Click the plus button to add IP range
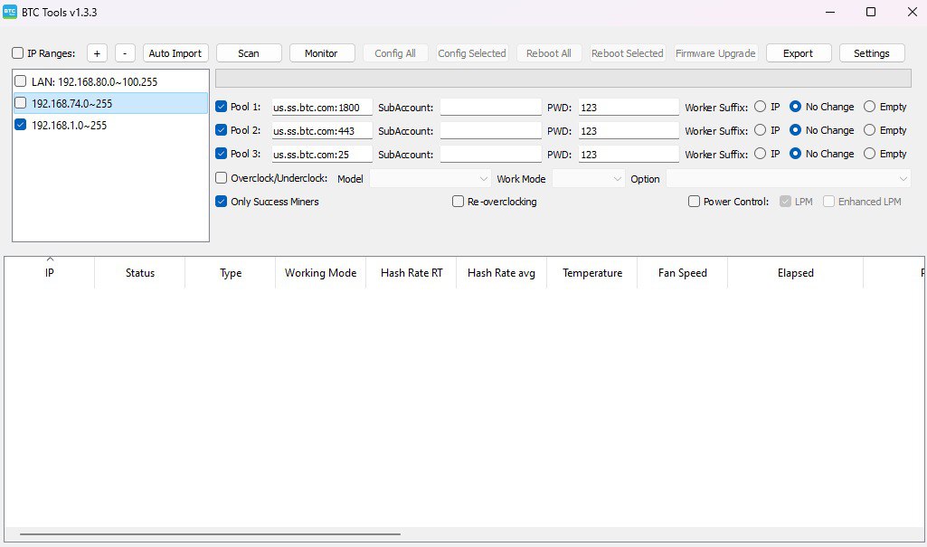 [98, 53]
